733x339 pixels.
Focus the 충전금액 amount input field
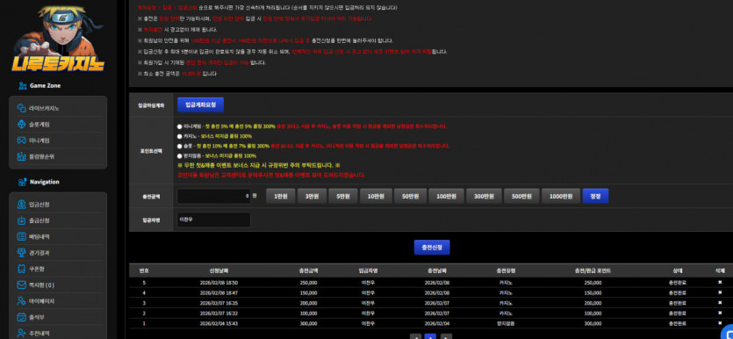[214, 197]
